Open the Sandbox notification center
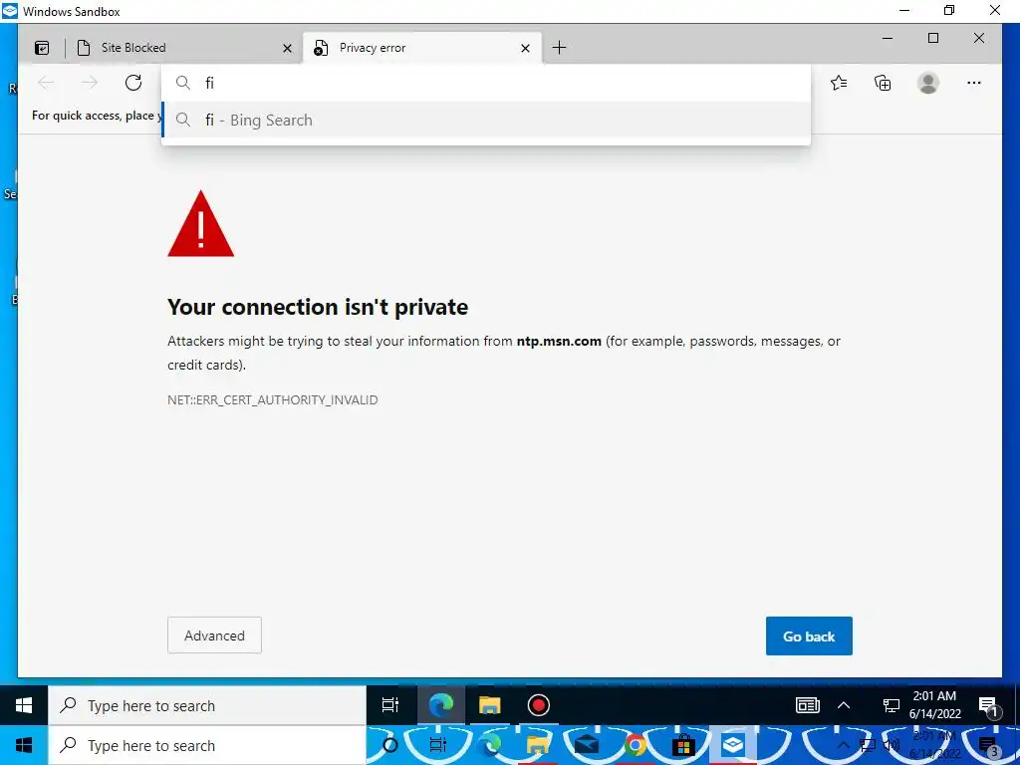 click(987, 706)
